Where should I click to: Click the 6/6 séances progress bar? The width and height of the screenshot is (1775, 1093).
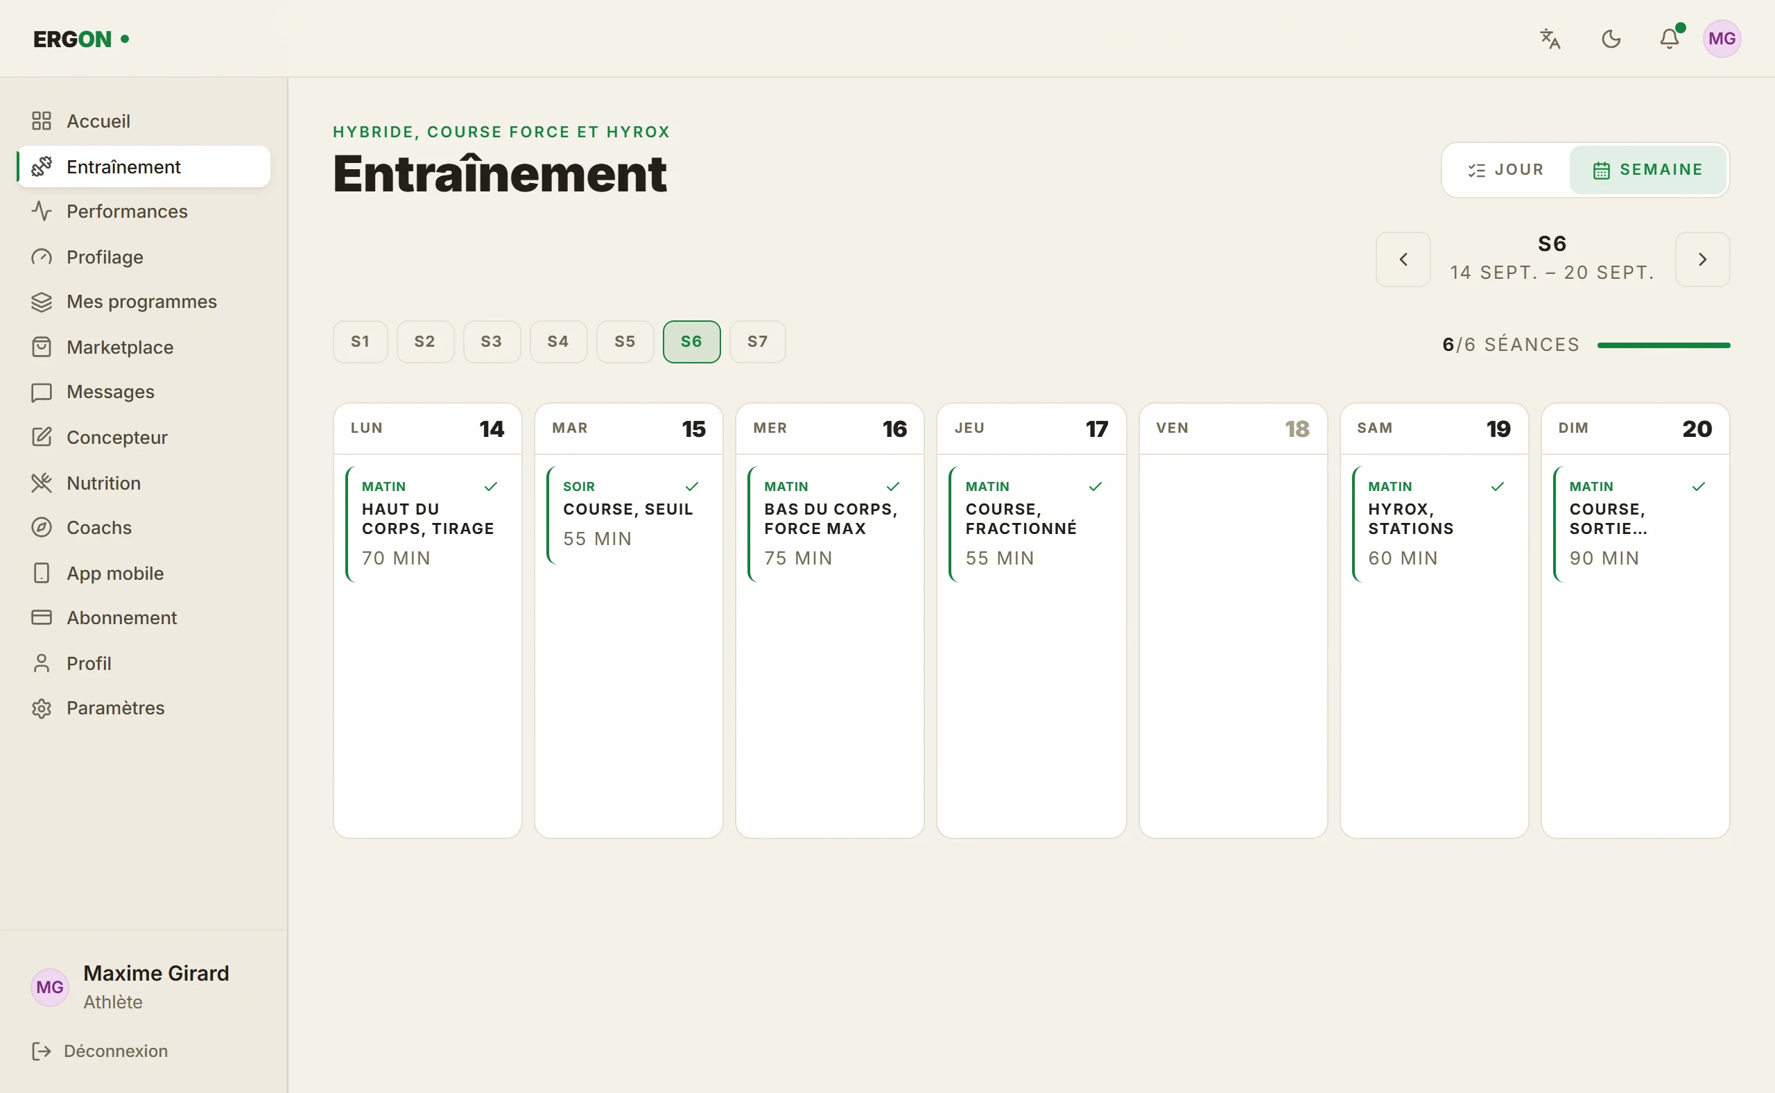point(1663,345)
